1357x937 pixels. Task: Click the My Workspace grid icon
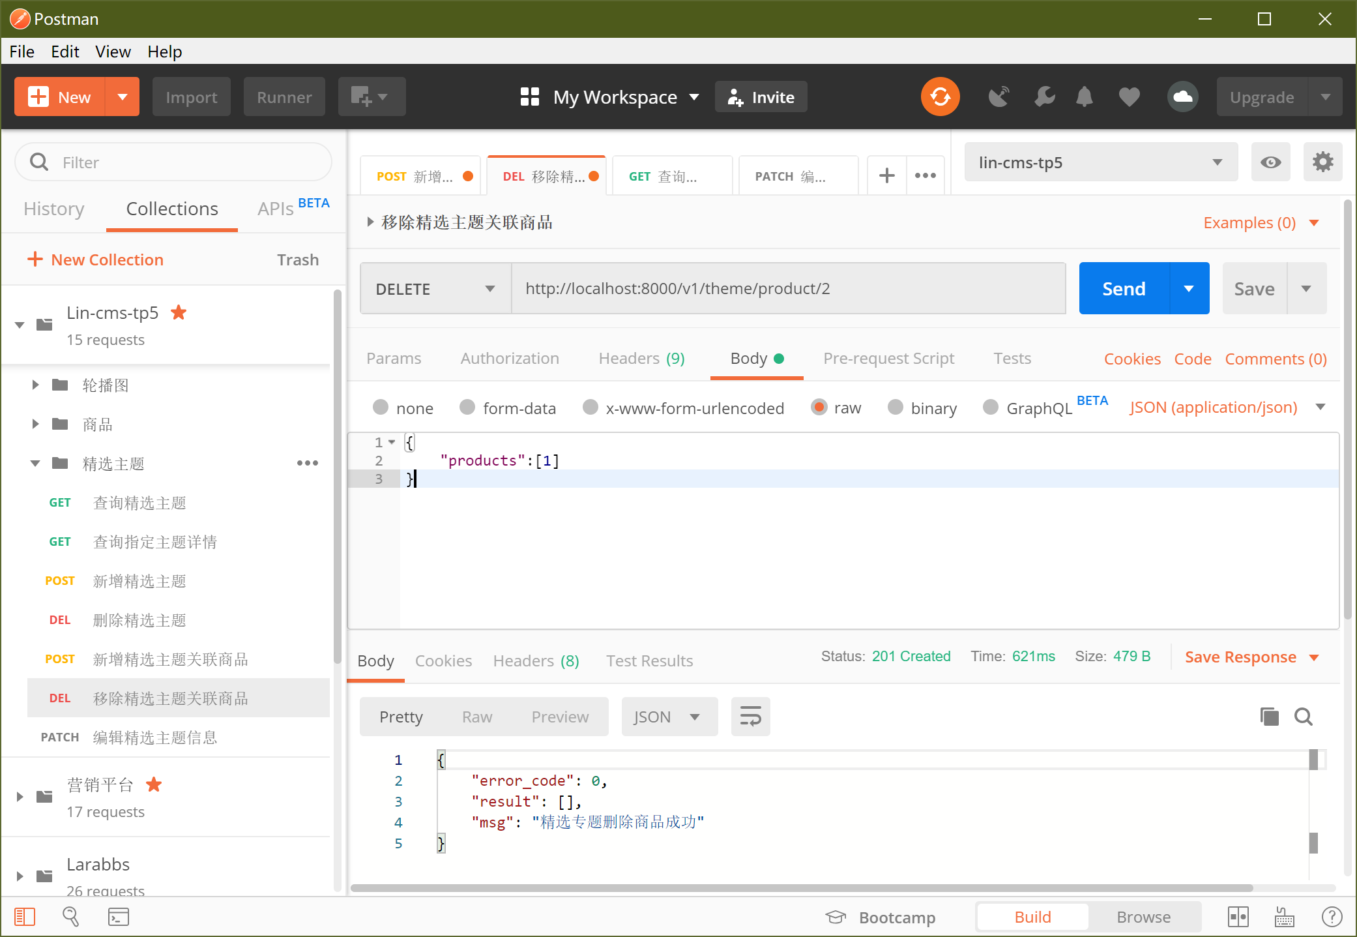pos(530,97)
